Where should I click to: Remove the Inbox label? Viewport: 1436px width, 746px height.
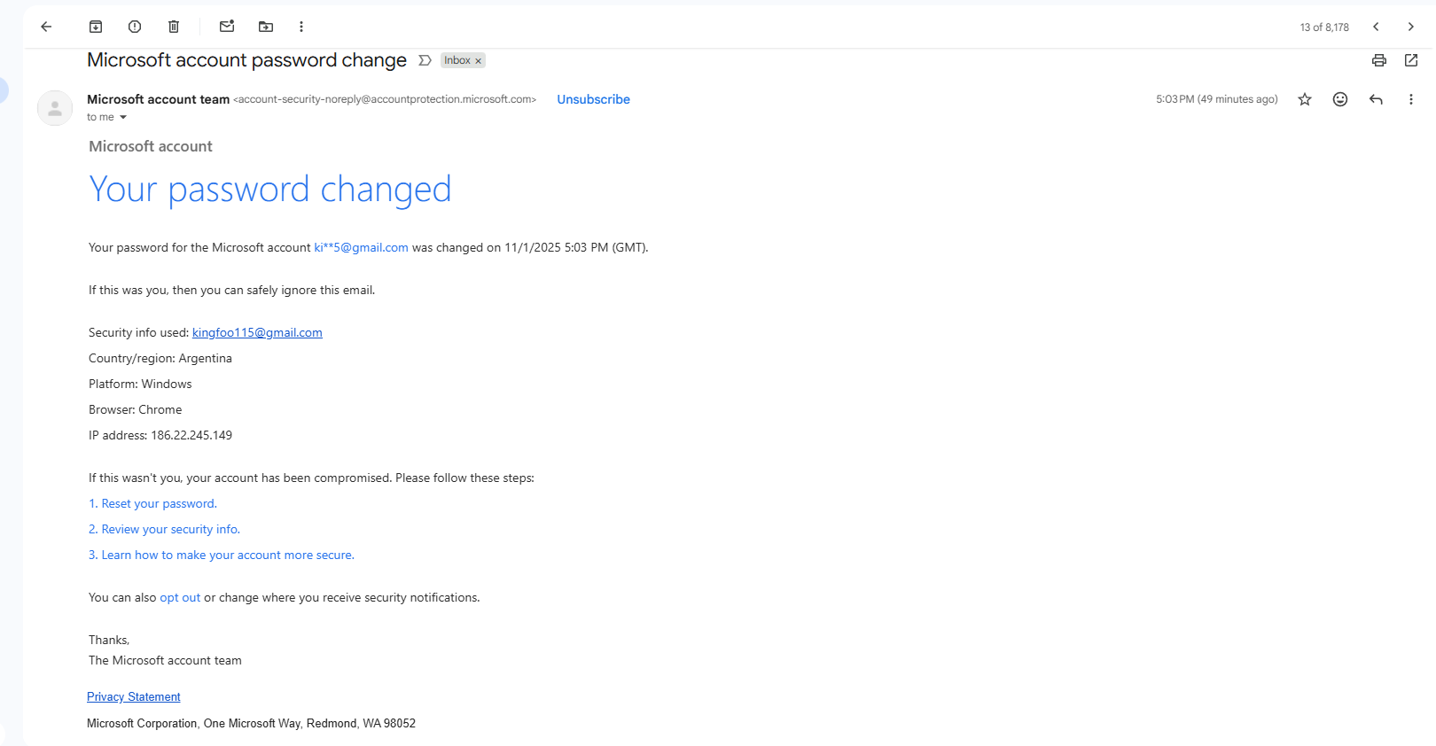tap(478, 61)
